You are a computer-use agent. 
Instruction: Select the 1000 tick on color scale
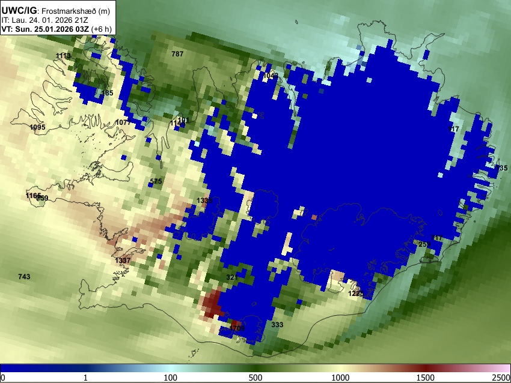coord(340,378)
